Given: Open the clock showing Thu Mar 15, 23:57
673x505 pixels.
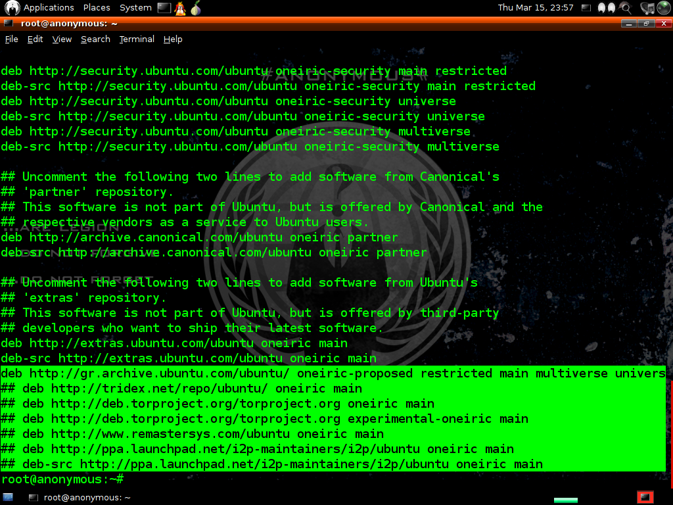Looking at the screenshot, I should tap(535, 8).
